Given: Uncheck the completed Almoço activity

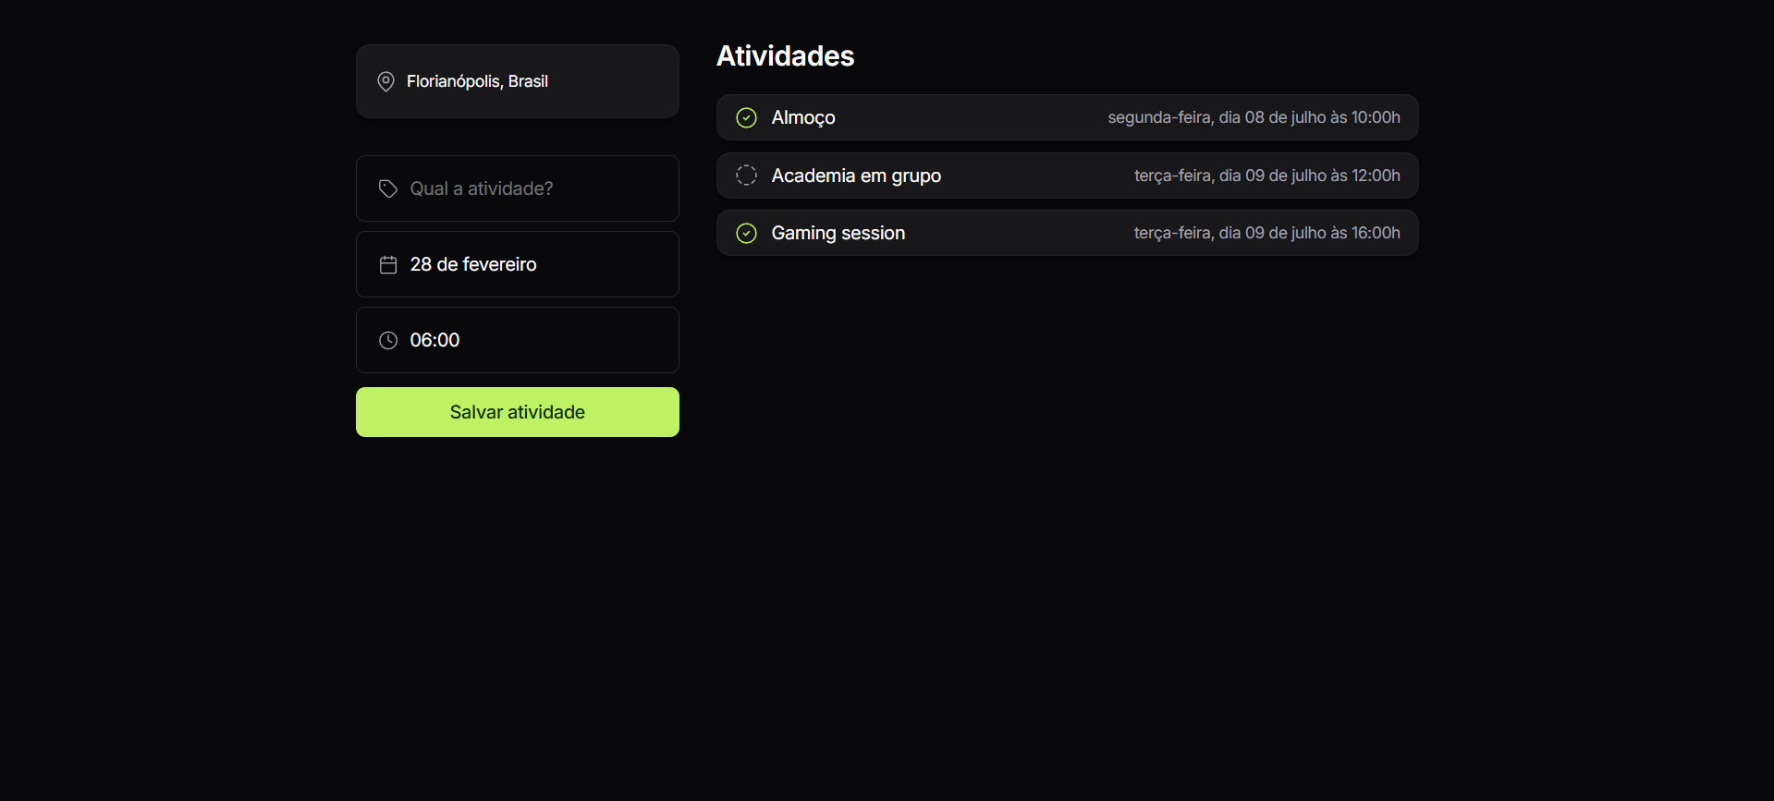Looking at the screenshot, I should [x=746, y=118].
